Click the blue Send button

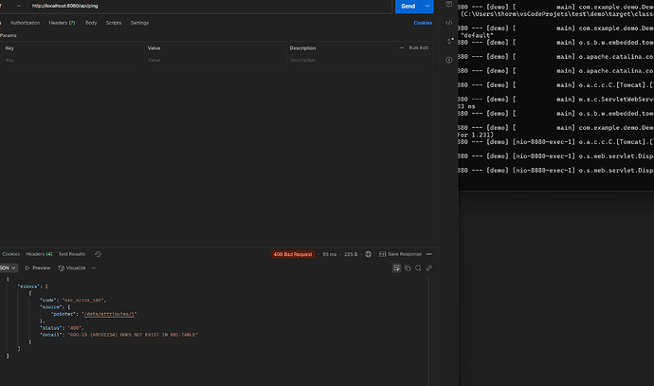(408, 7)
